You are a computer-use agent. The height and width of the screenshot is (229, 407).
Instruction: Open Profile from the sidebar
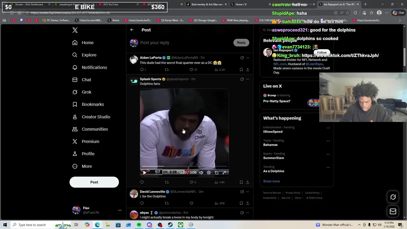pyautogui.click(x=83, y=154)
